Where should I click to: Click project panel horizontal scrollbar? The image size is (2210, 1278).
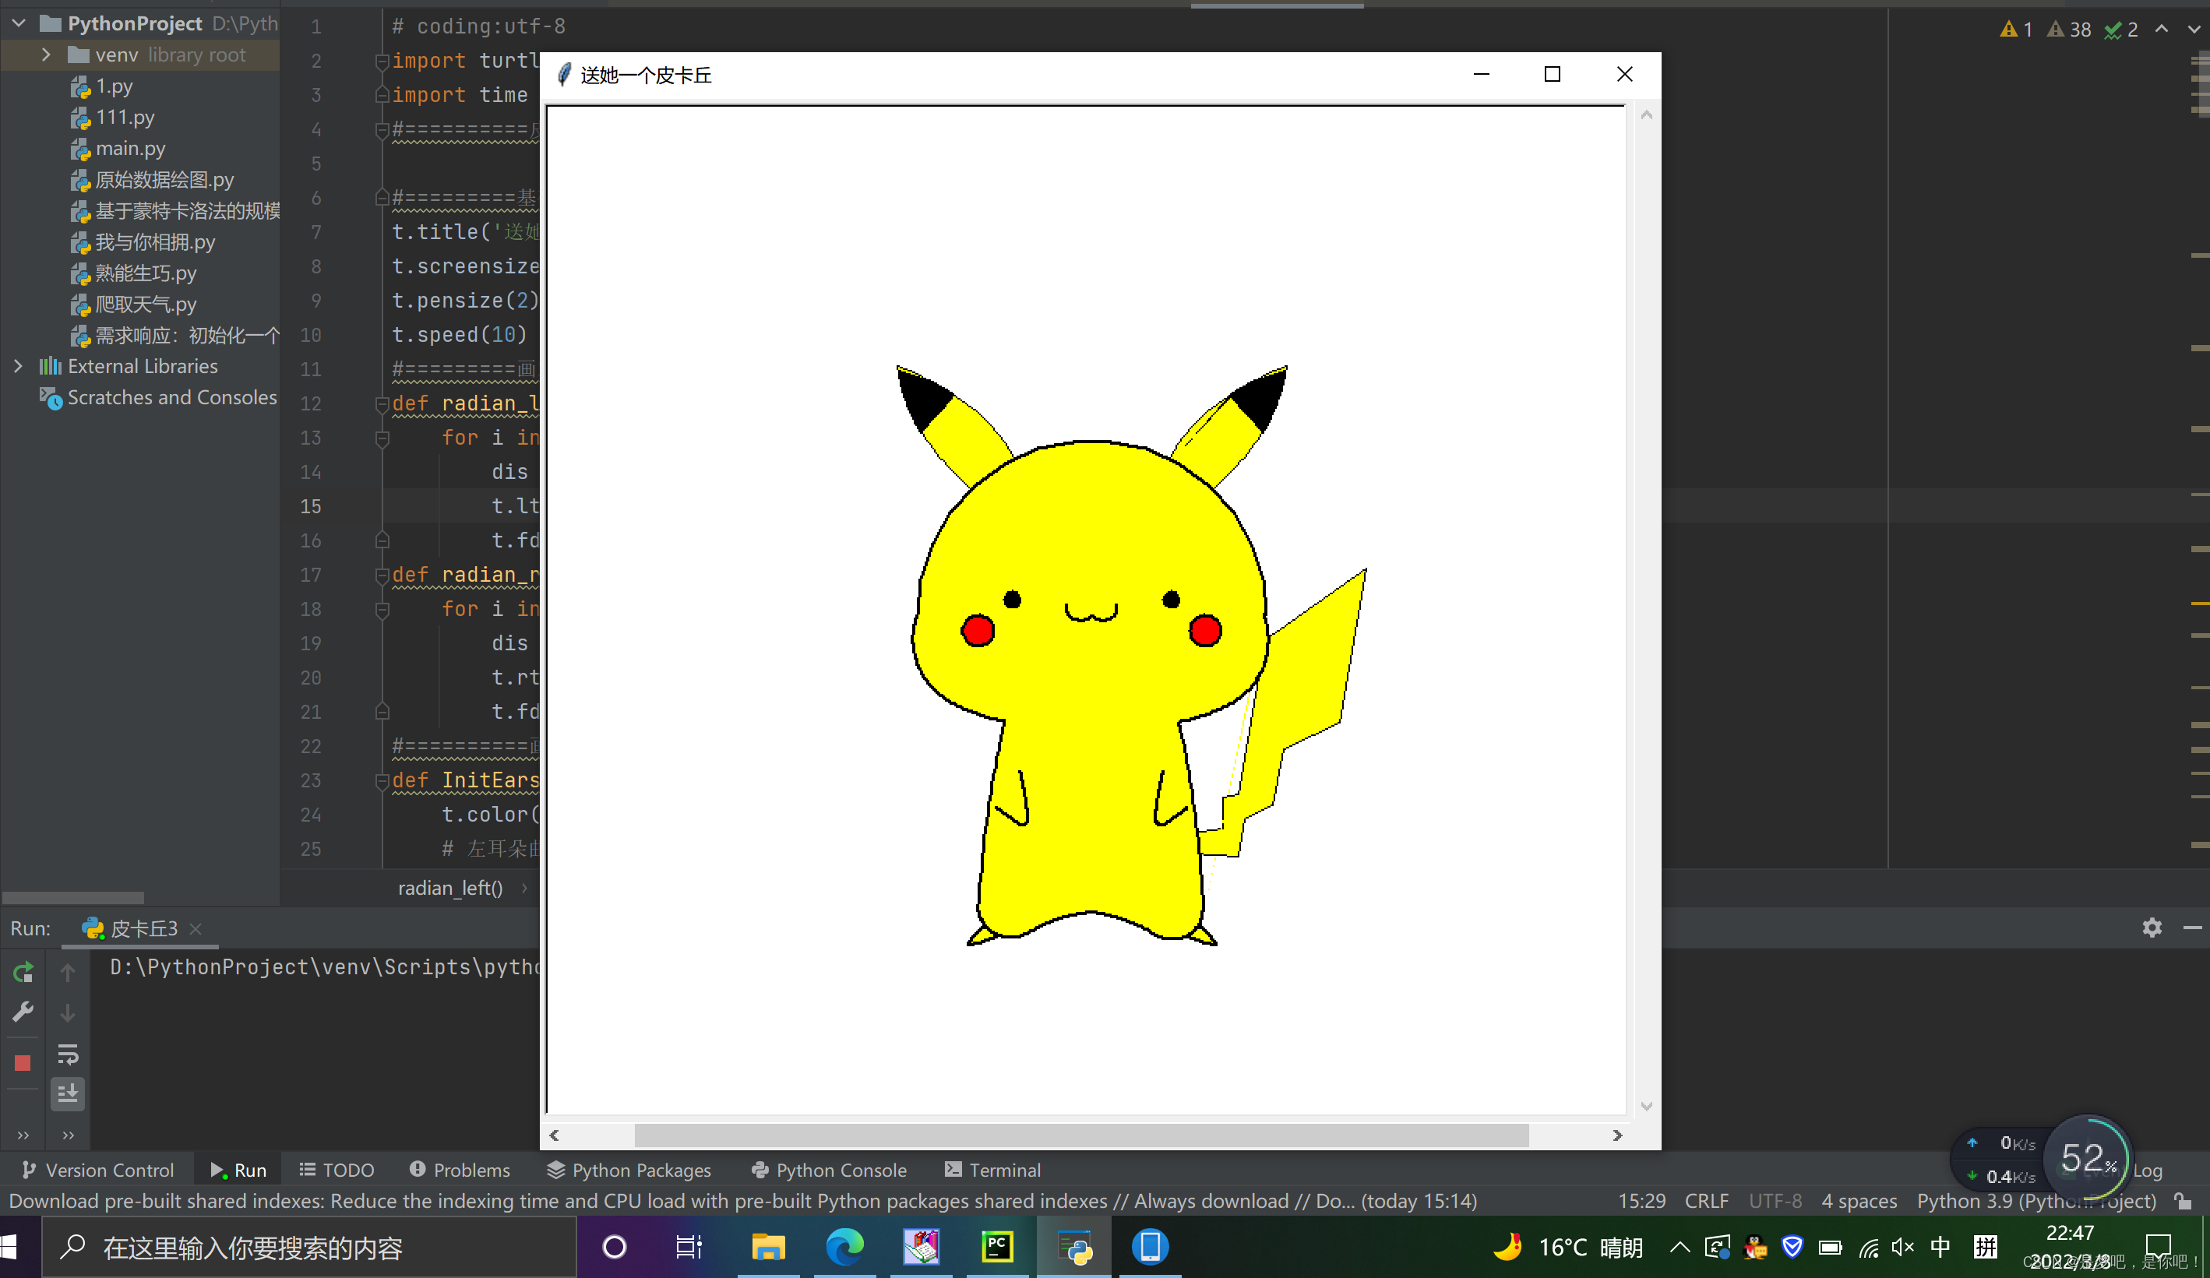click(72, 898)
